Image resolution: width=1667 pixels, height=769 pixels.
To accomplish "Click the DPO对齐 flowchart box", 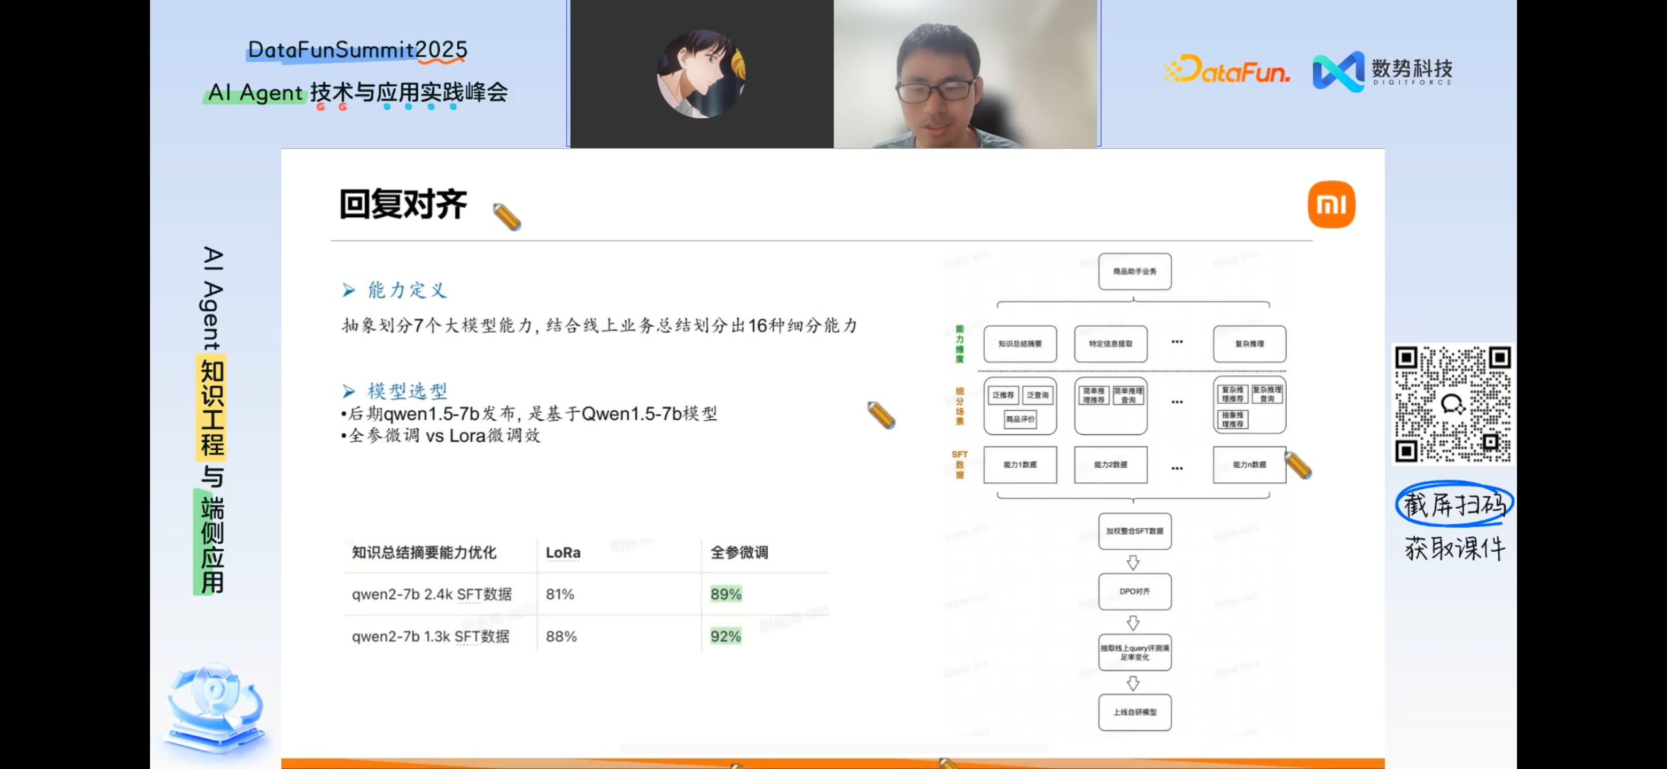I will 1134,592.
